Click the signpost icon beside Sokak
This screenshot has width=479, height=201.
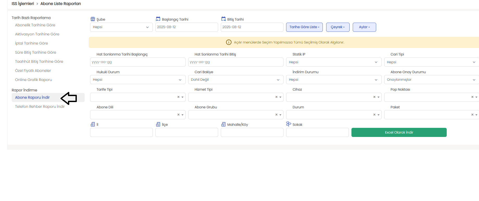click(x=288, y=124)
